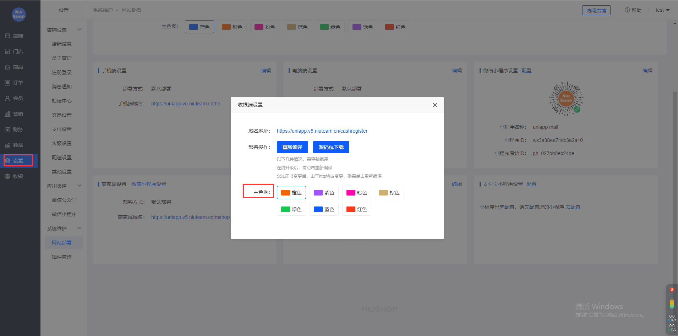Click the WeChat mini program QR code

coord(566,99)
